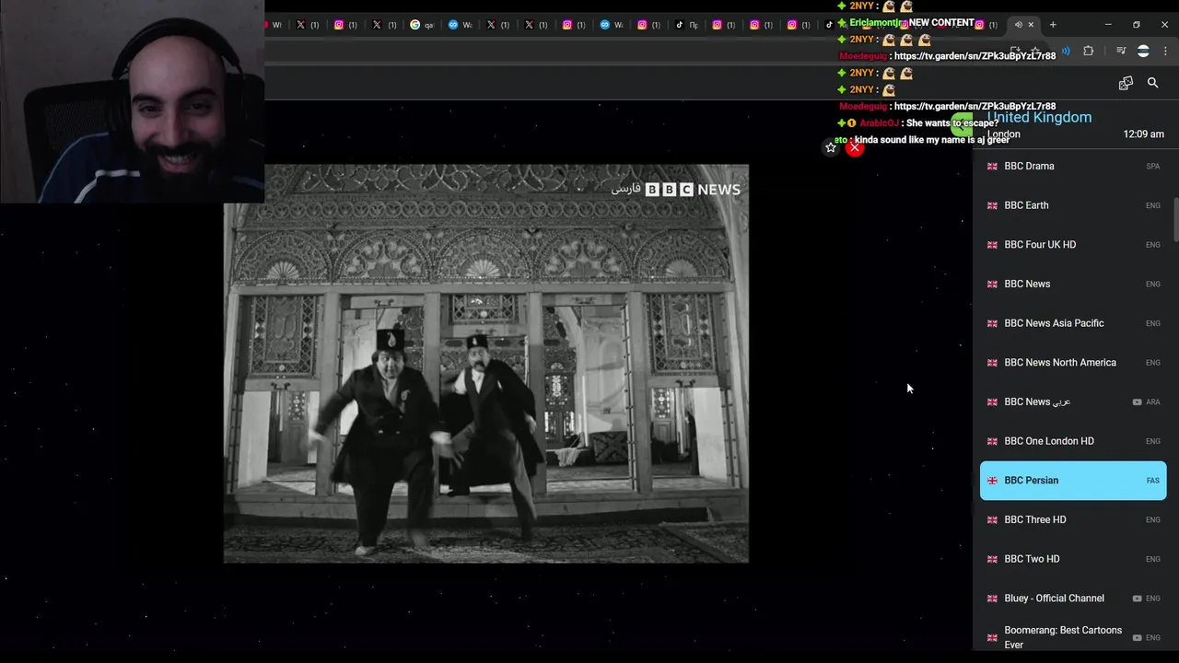Screen dimensions: 1179x663
Task: Click the random channel dice icon
Action: pyautogui.click(x=1126, y=83)
